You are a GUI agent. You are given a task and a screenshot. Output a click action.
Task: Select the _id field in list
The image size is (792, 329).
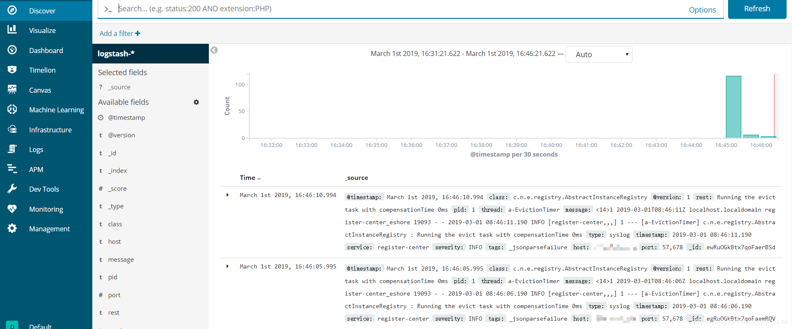112,153
